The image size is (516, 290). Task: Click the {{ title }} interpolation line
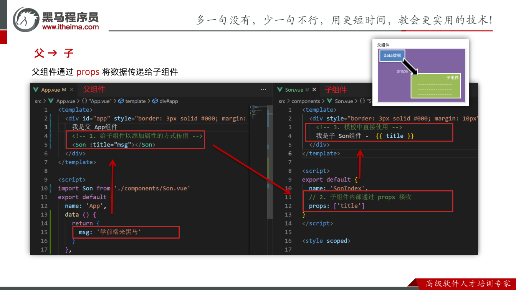pyautogui.click(x=365, y=136)
